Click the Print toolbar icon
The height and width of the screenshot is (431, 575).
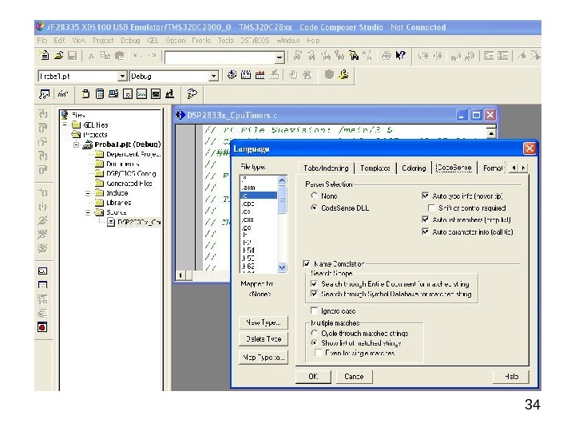pos(387,56)
